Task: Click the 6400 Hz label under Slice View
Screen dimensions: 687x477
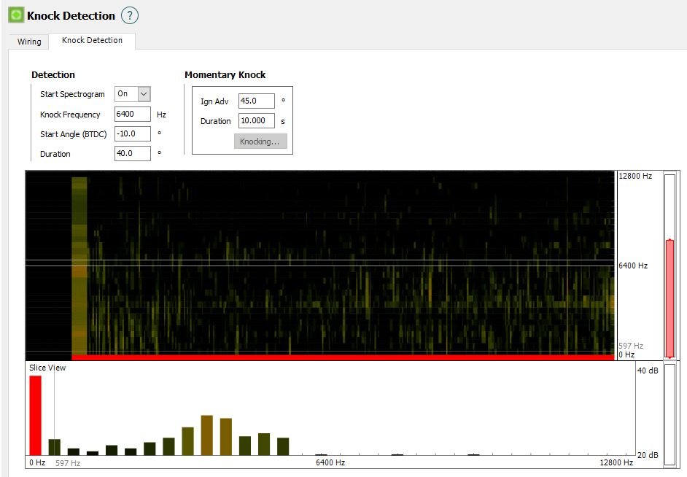Action: pyautogui.click(x=330, y=462)
